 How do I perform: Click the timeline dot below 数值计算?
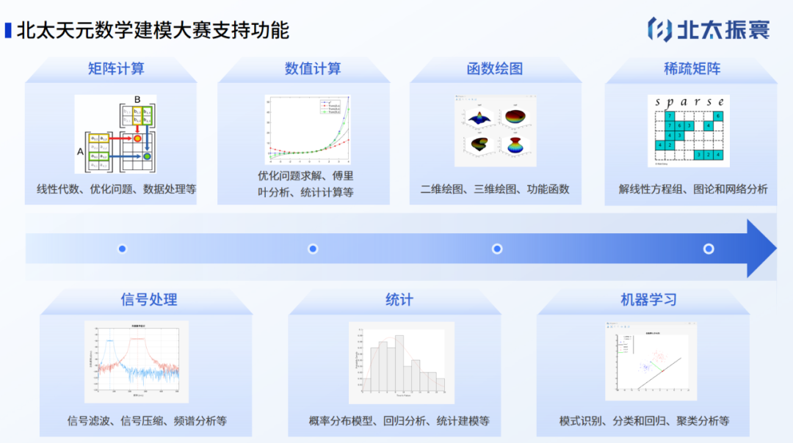click(x=313, y=249)
